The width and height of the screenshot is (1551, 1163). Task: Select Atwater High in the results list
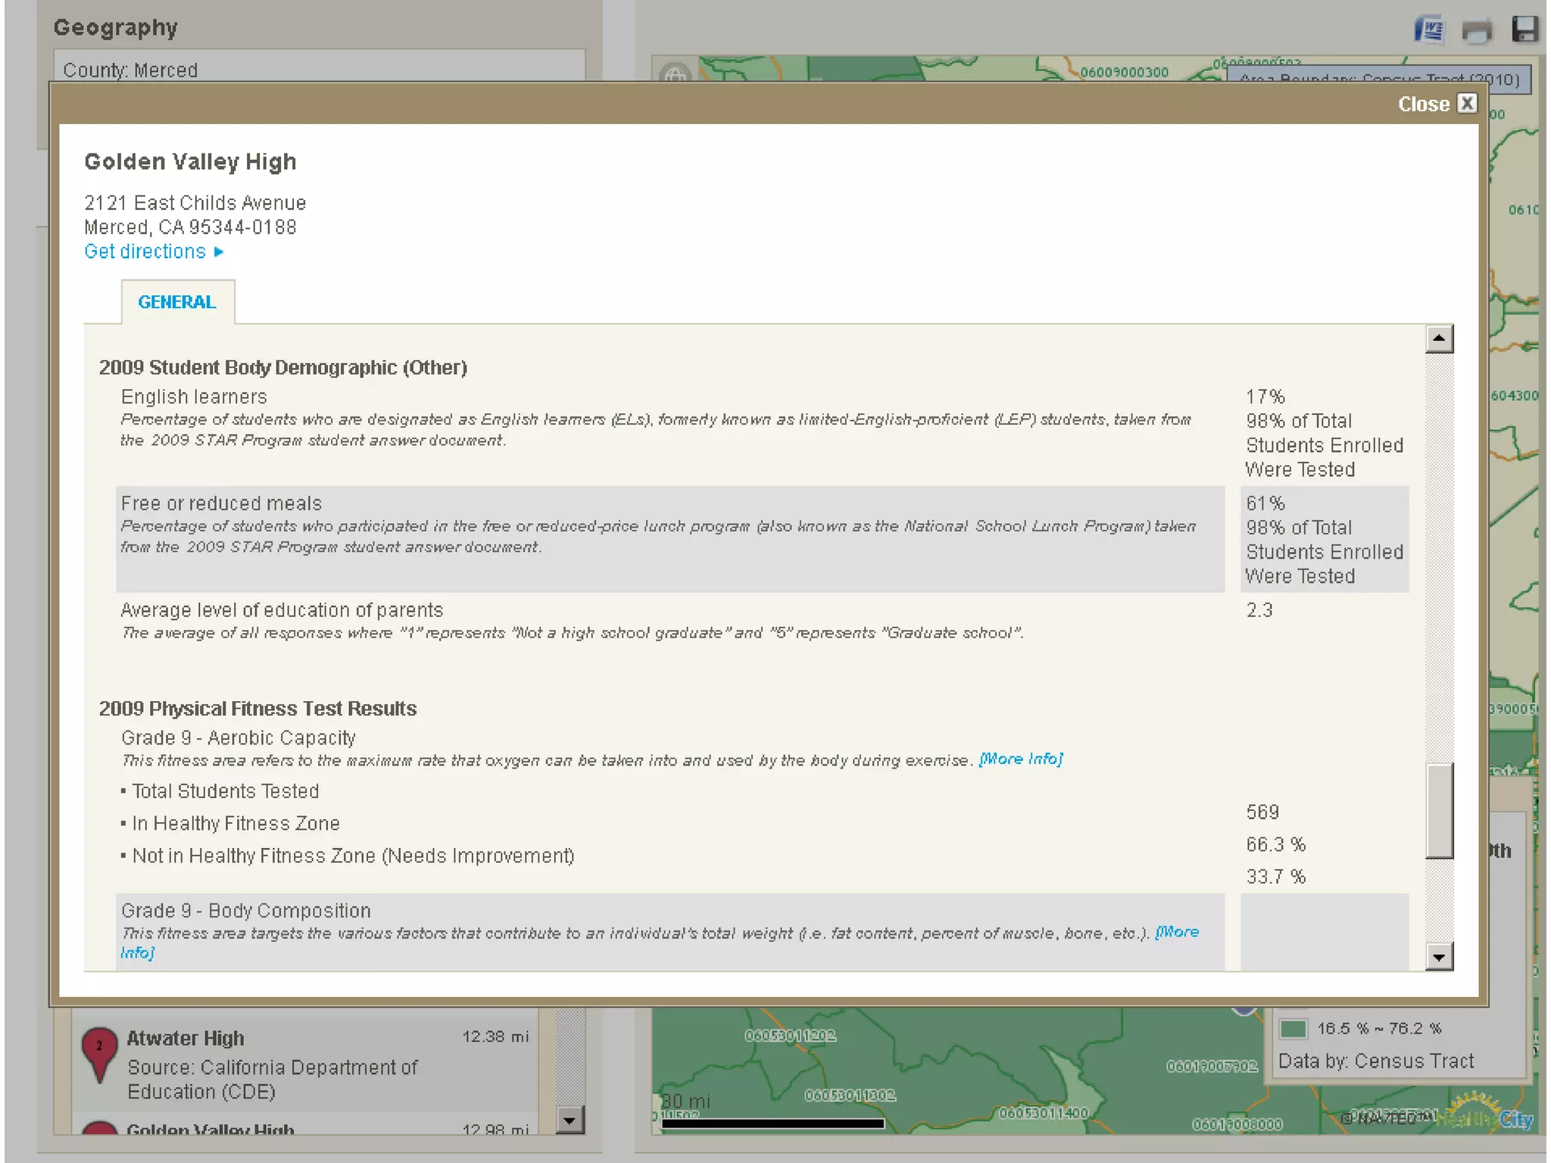(186, 1038)
